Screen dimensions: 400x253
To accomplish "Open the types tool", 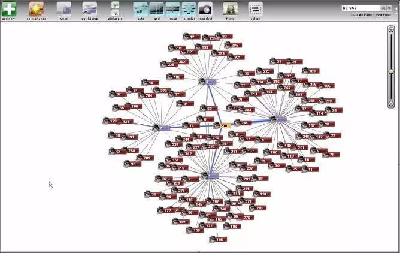I will (63, 8).
